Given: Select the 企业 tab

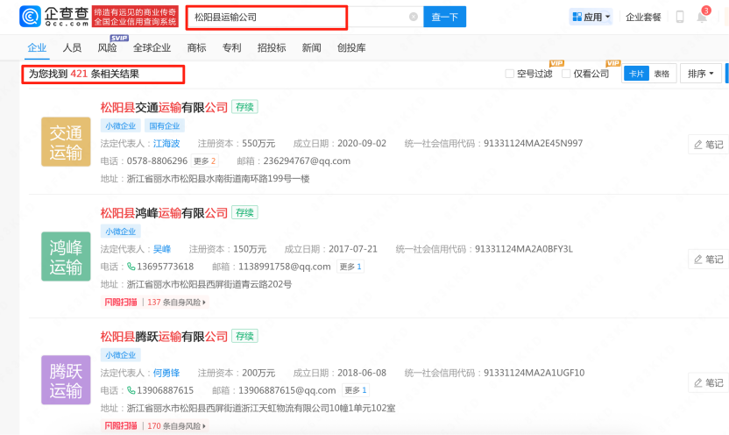Looking at the screenshot, I should [x=37, y=47].
